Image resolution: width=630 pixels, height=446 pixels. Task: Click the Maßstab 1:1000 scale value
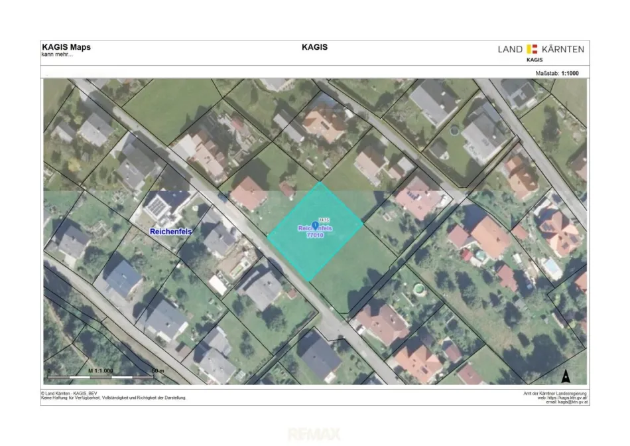pos(570,73)
